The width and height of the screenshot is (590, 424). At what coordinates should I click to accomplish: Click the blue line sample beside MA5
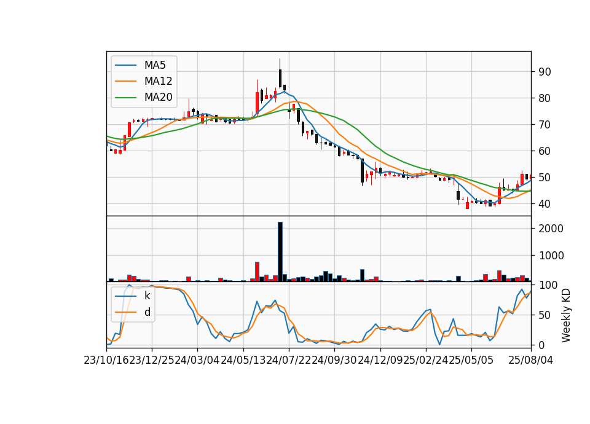pos(125,66)
